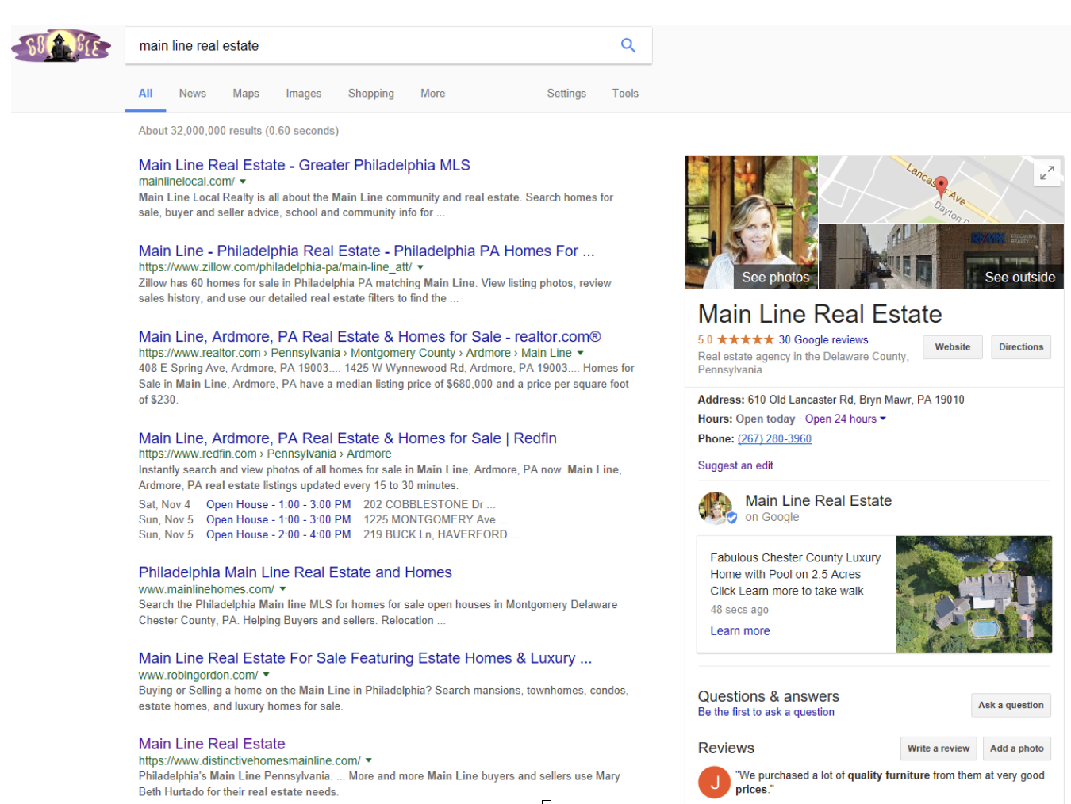Open the mainlinehomes.com result dropdown arrow
Screen dimensions: 1071x804
282,589
